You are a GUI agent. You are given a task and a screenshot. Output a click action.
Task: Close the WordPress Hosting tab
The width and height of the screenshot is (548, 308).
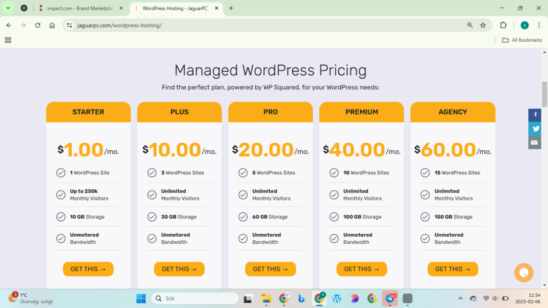pos(216,8)
